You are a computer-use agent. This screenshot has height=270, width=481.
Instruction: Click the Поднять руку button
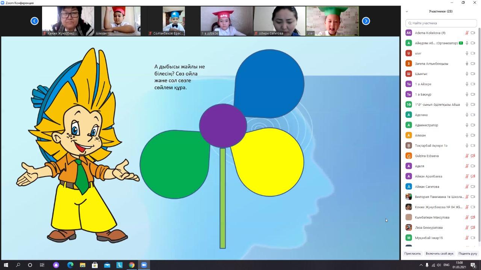[467, 253]
